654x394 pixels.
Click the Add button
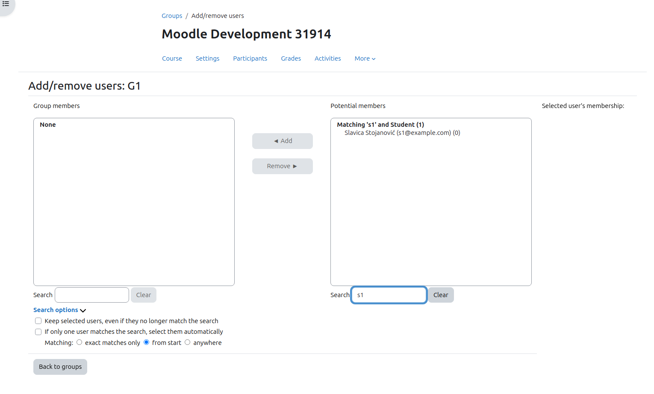[283, 141]
